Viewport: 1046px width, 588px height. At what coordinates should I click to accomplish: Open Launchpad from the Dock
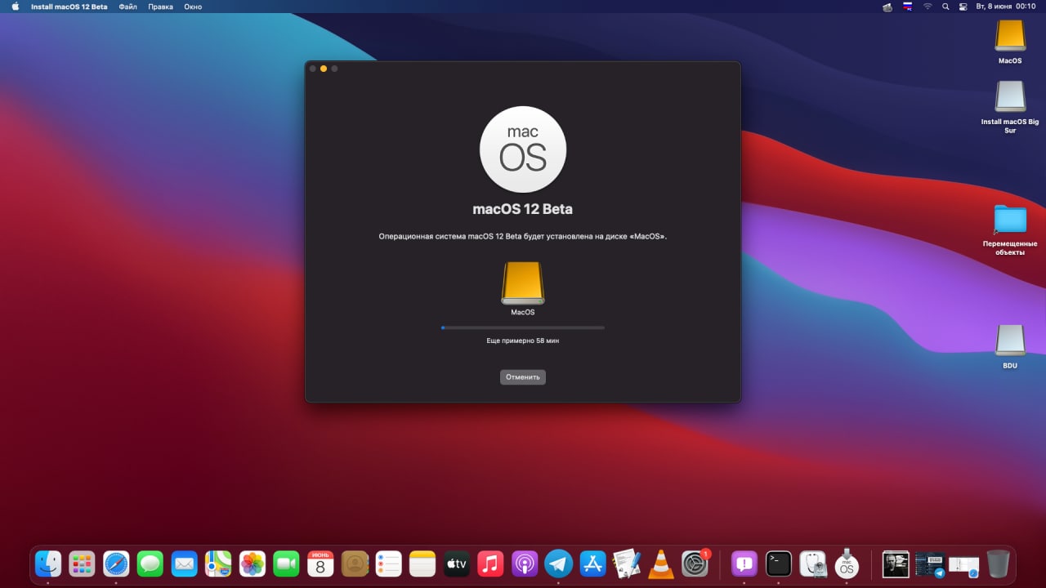[82, 563]
